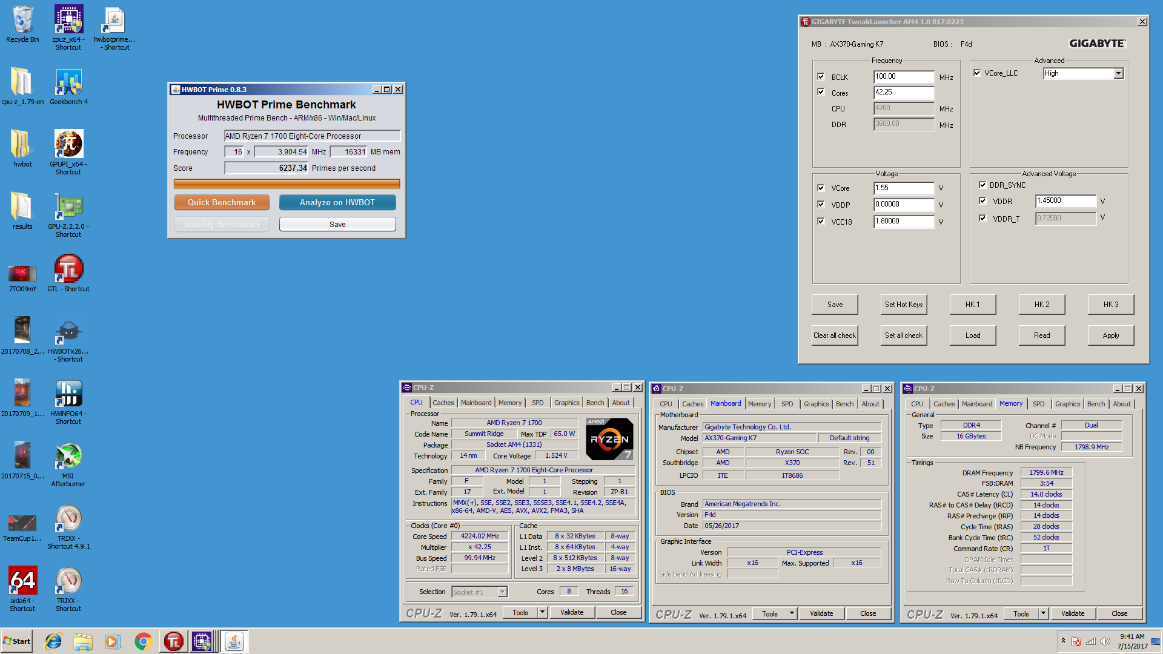
Task: Click the HWBOT Prime orange progress bar
Action: click(x=287, y=183)
